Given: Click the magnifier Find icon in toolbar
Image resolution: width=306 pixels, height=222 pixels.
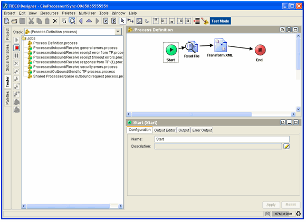Looking at the screenshot, I should click(x=72, y=21).
